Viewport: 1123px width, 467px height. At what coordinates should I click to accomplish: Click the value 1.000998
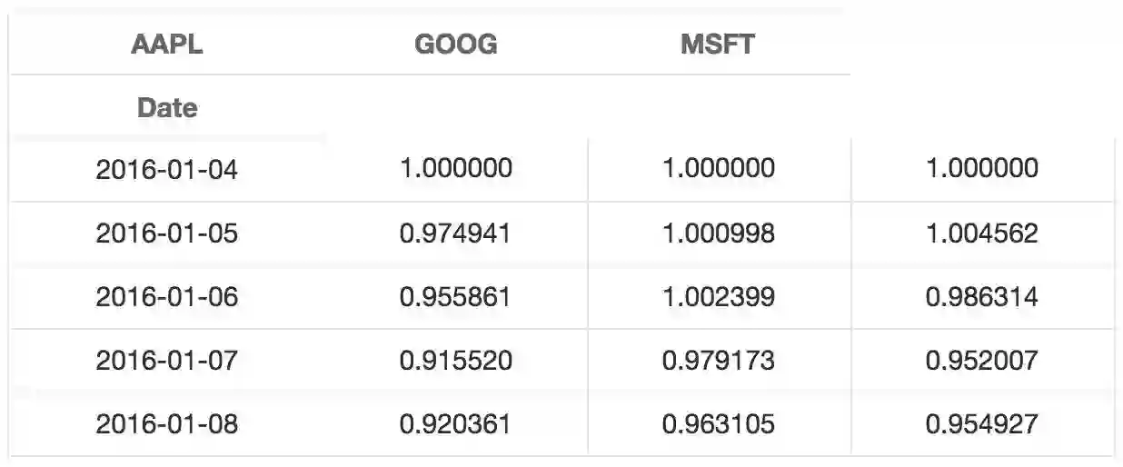point(718,233)
